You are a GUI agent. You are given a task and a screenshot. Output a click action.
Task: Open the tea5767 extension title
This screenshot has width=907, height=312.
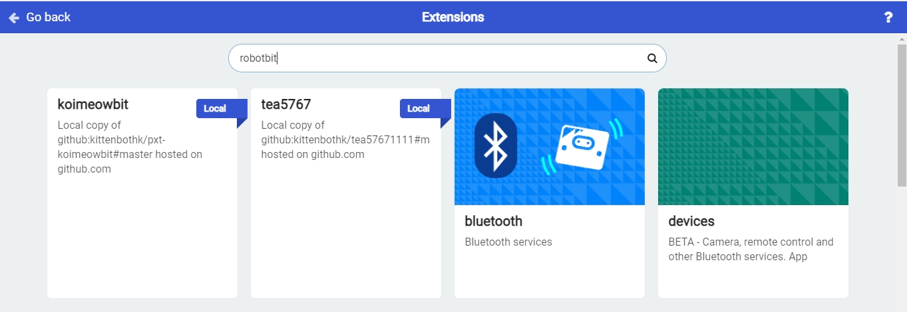click(x=286, y=104)
